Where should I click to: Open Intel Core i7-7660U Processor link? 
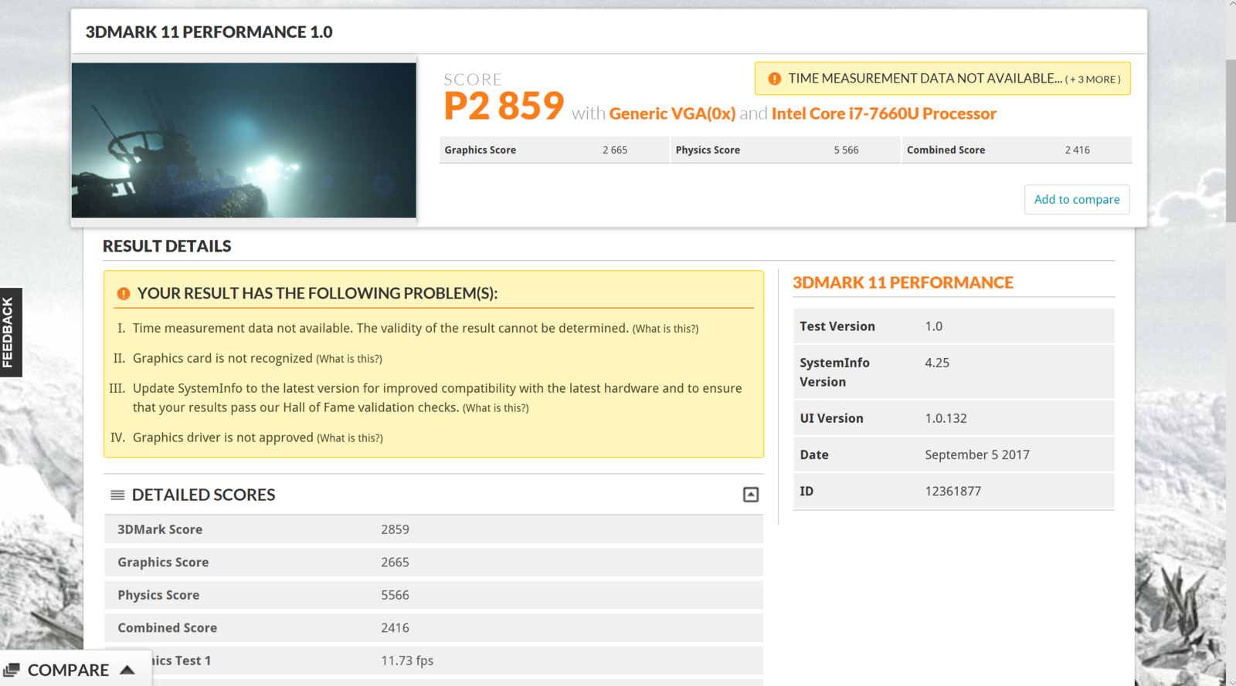884,113
